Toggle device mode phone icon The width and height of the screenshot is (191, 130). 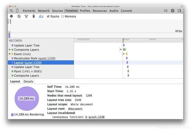point(17,11)
